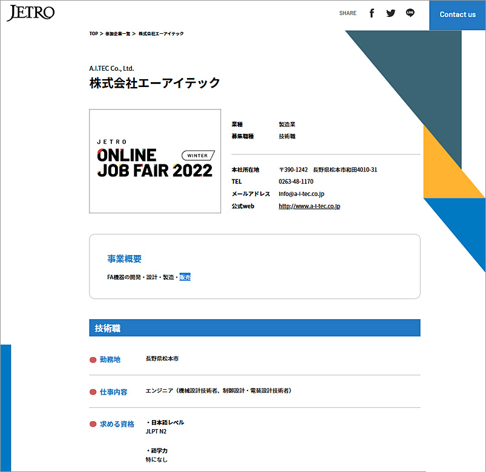This screenshot has width=486, height=472.
Task: Click the 公式web label
Action: tap(243, 206)
